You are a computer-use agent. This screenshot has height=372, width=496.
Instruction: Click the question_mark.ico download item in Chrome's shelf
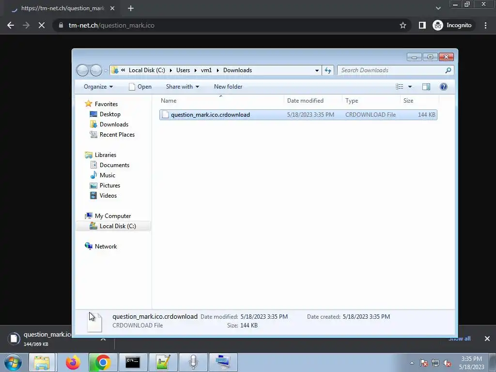pos(40,339)
